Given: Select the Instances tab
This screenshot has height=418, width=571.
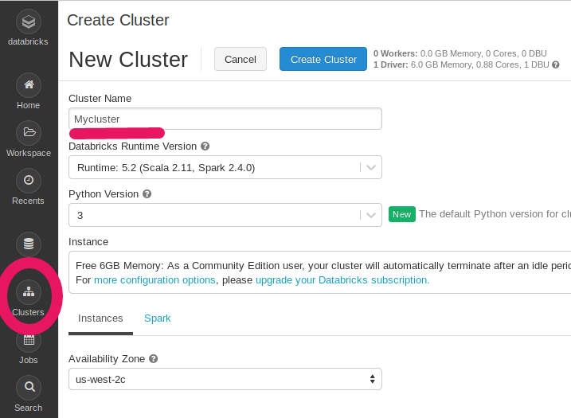Looking at the screenshot, I should point(100,318).
